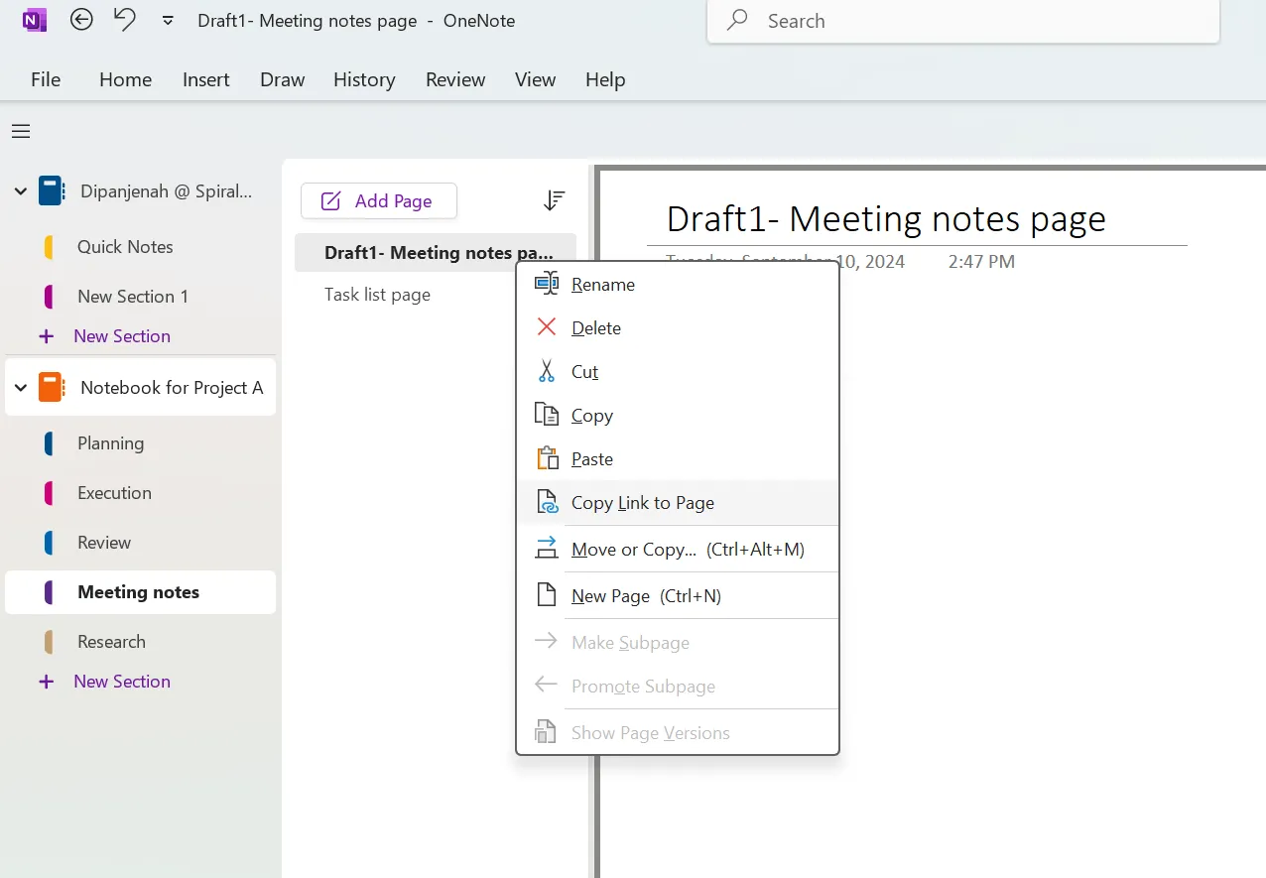
Task: Click the red X Delete icon
Action: pyautogui.click(x=547, y=327)
